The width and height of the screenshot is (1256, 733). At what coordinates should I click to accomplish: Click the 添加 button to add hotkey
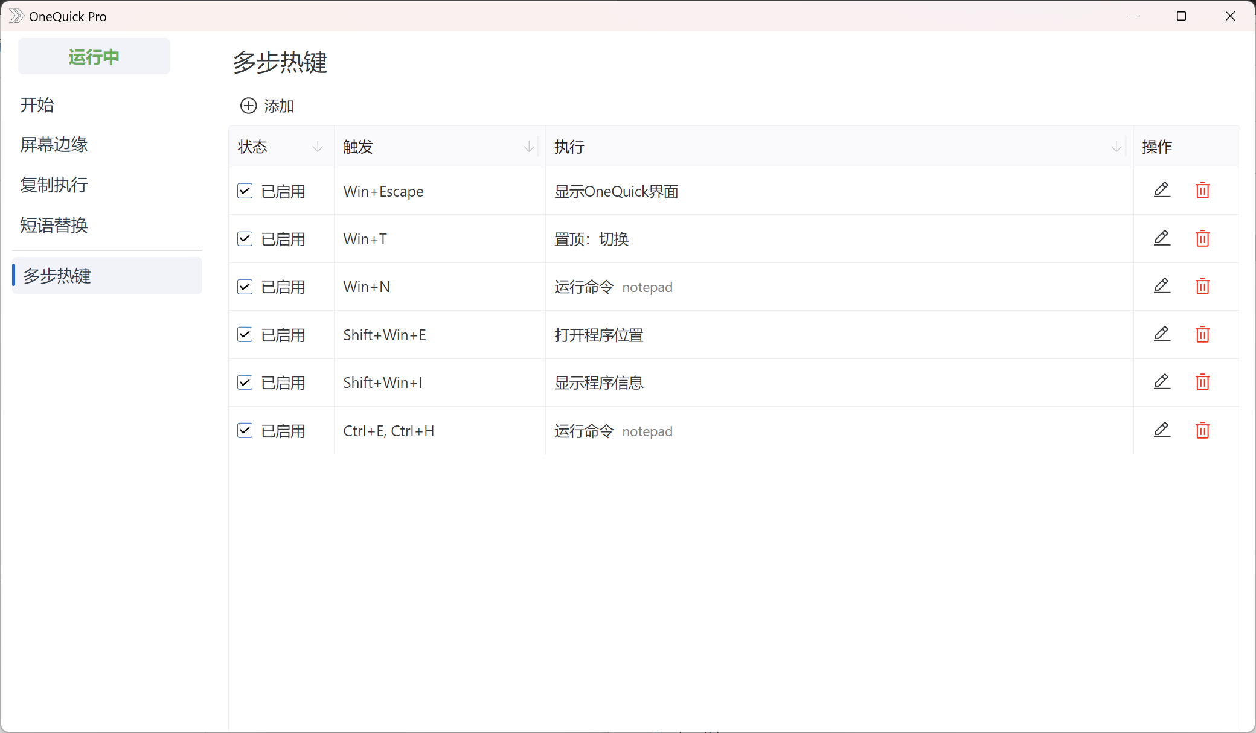tap(266, 106)
